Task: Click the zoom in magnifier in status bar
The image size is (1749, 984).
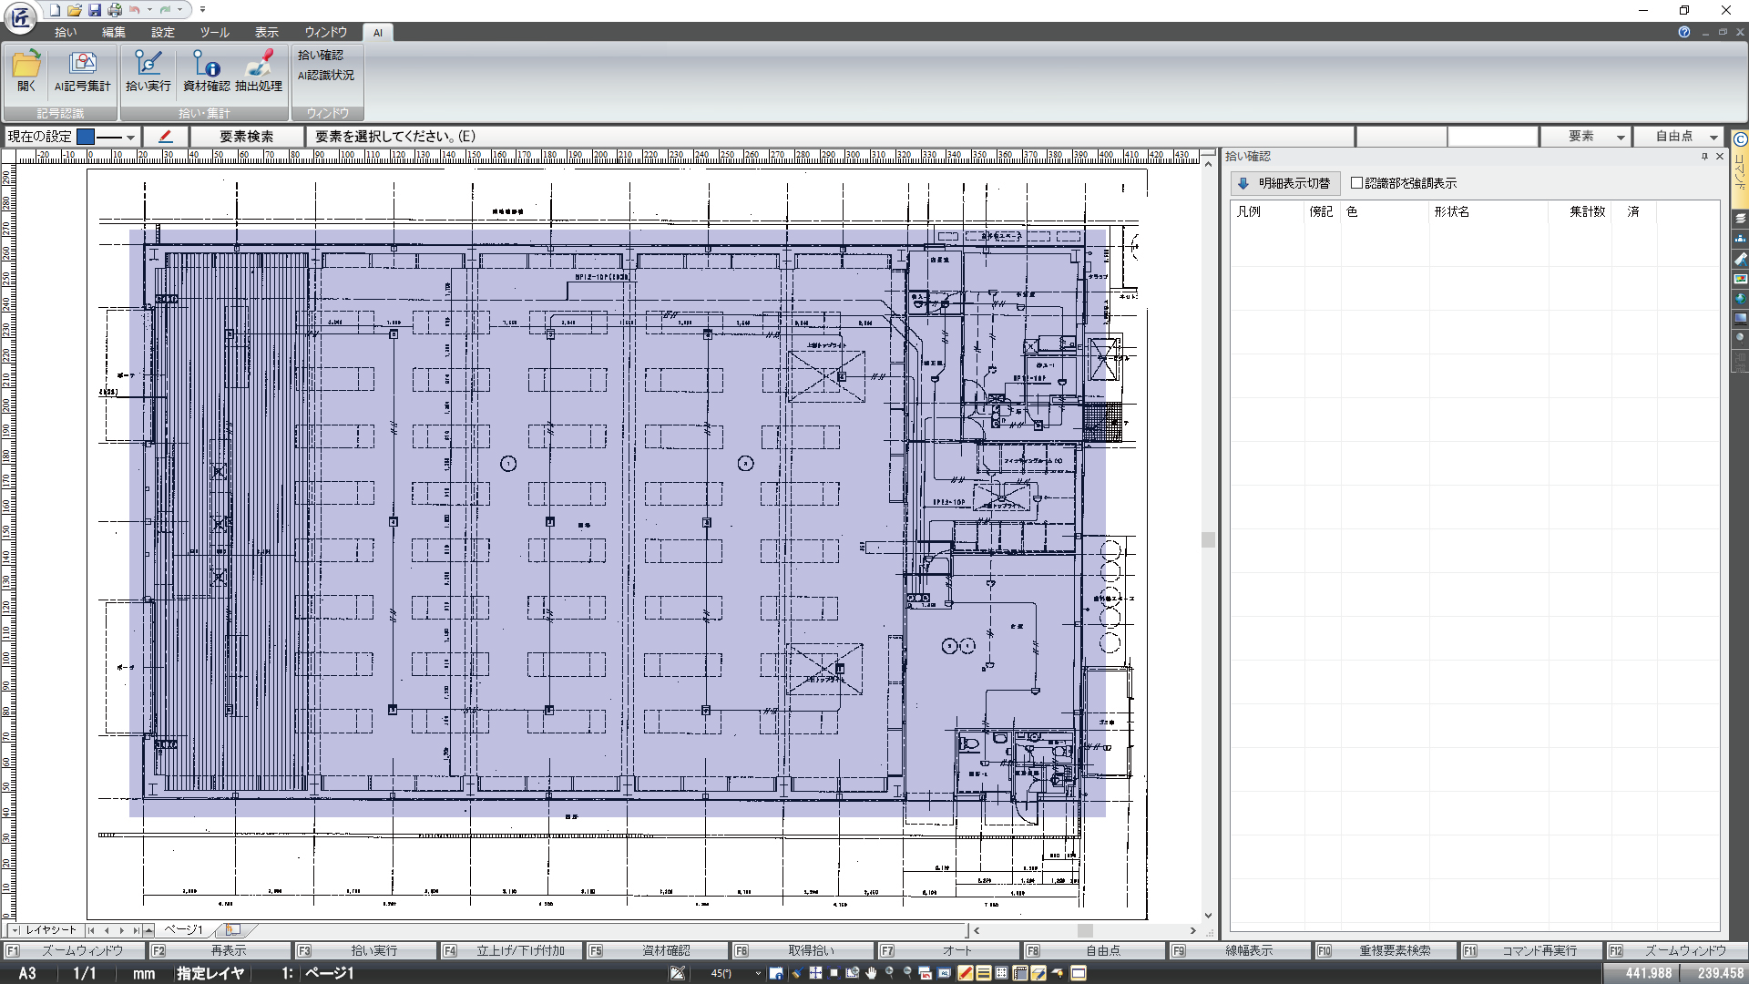Action: click(889, 973)
